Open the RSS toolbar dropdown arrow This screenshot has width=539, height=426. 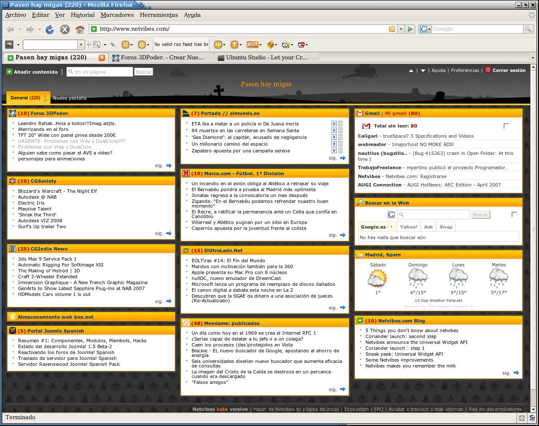pyautogui.click(x=260, y=45)
